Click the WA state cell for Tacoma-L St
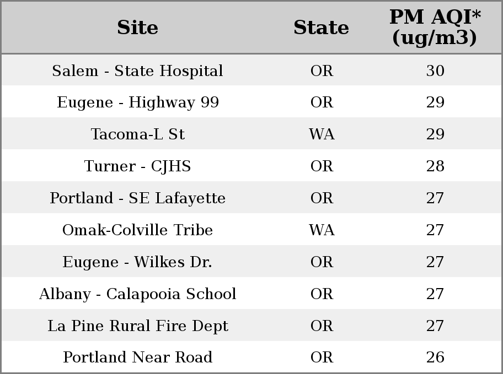Screen dimensions: 503x374 pos(322,134)
